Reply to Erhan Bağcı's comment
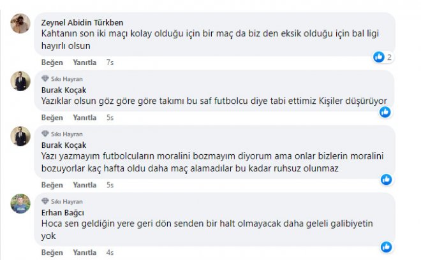The height and width of the screenshot is (260, 421). [84, 252]
